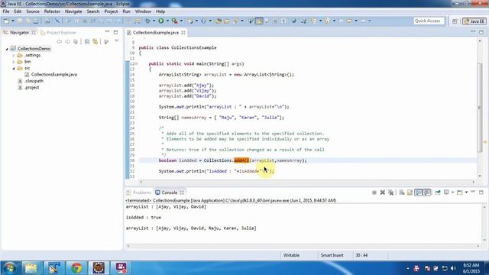Open the Window menu

pyautogui.click(x=143, y=11)
